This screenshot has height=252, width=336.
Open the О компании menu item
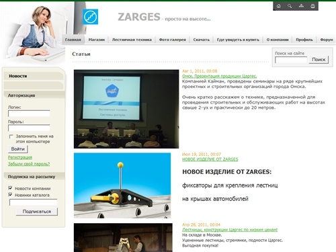coord(278,40)
